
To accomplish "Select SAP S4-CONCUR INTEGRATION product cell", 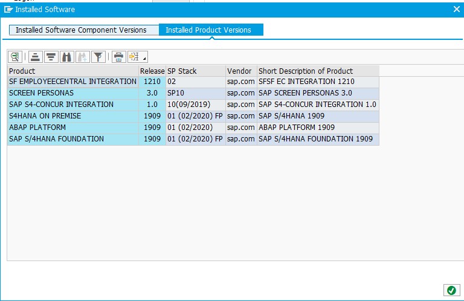I will click(72, 105).
